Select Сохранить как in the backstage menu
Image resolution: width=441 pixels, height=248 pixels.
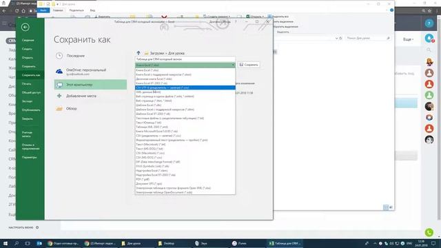point(31,75)
